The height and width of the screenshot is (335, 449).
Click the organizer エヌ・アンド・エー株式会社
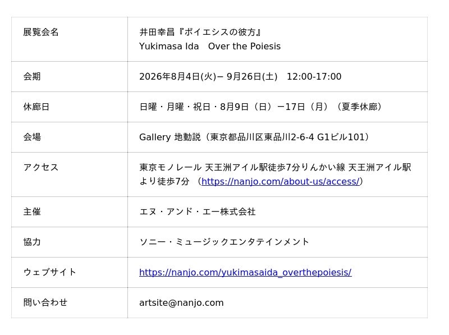click(198, 212)
